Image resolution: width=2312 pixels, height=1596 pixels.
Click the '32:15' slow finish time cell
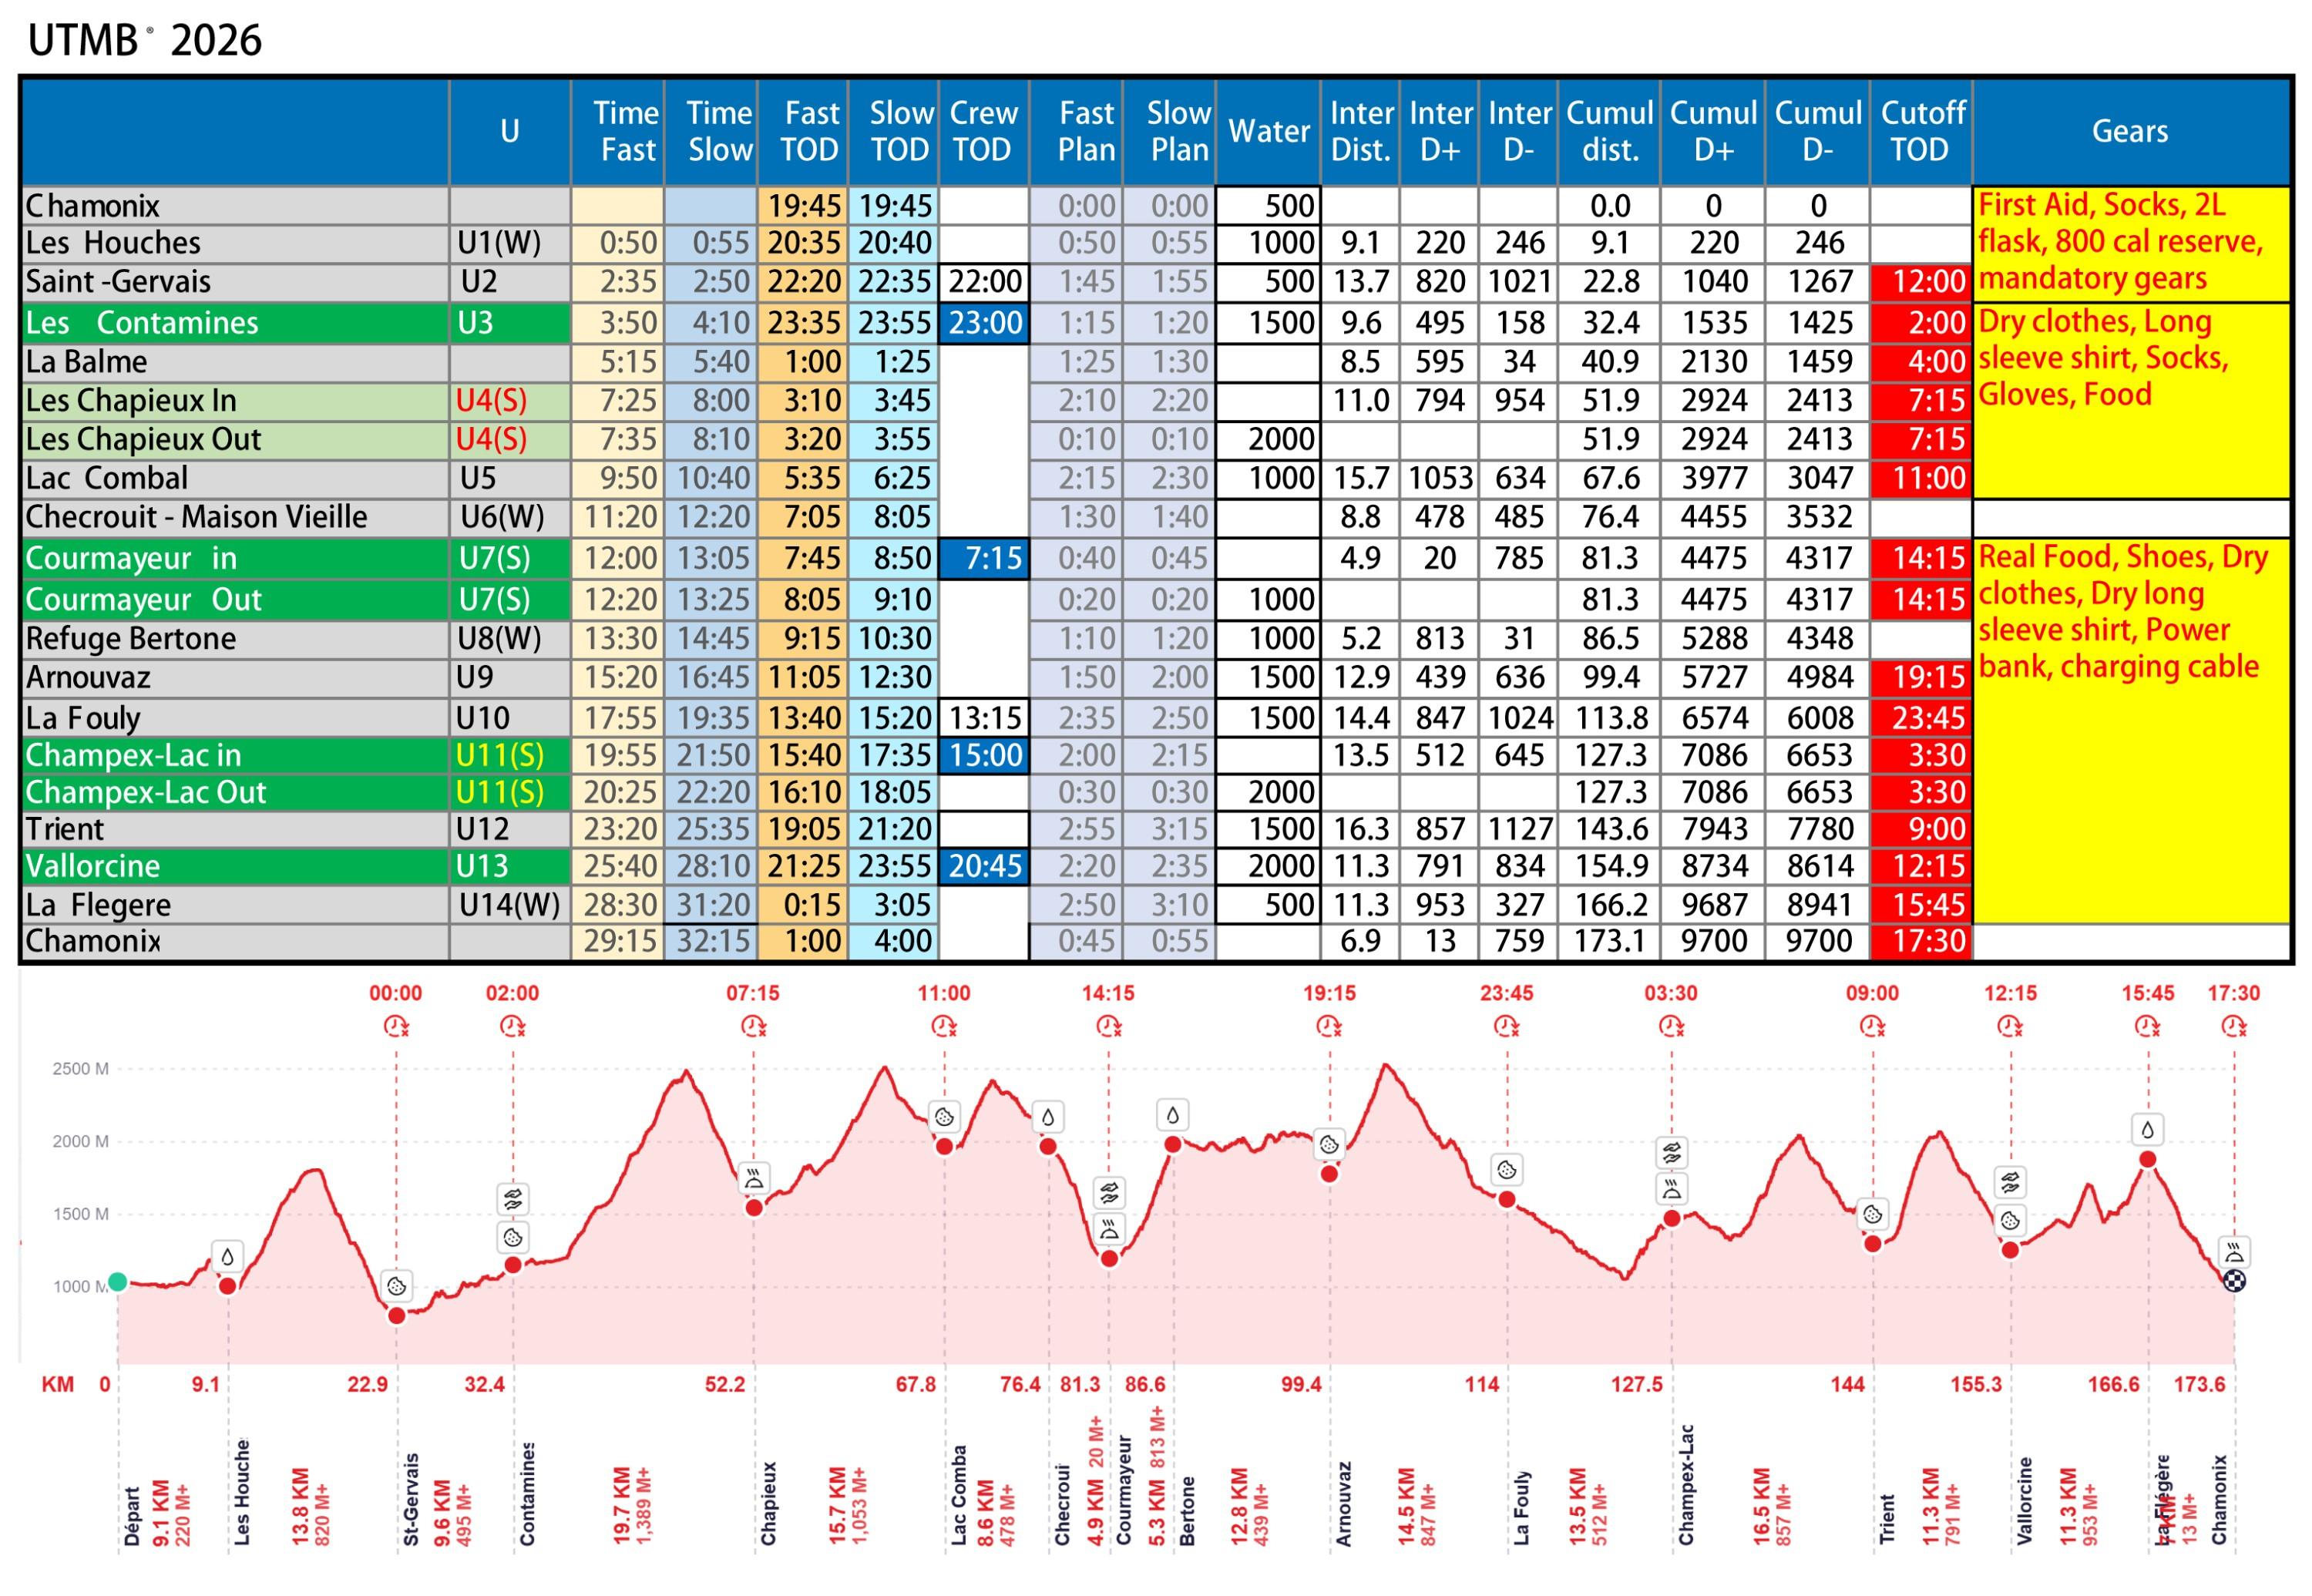pyautogui.click(x=713, y=941)
